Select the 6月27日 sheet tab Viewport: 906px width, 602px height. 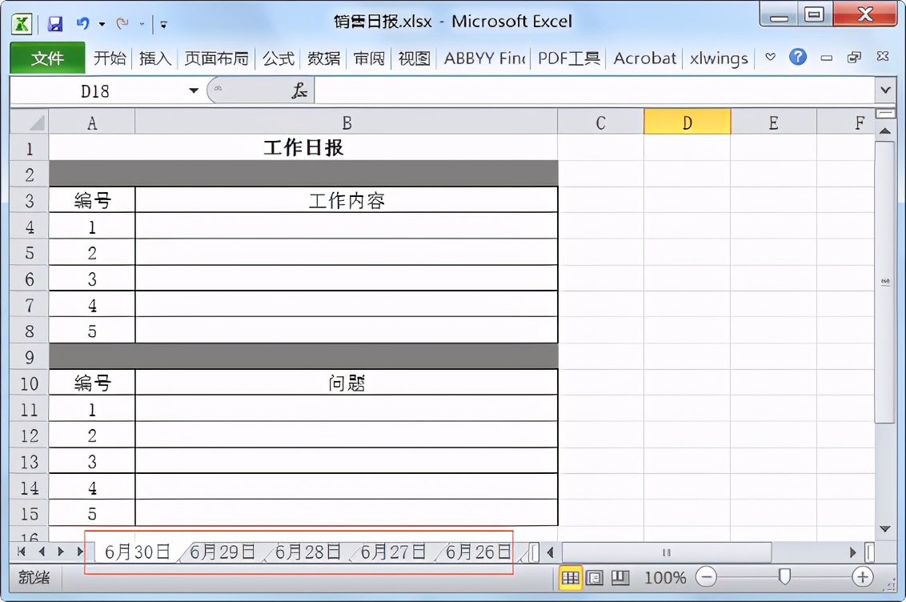[x=392, y=552]
